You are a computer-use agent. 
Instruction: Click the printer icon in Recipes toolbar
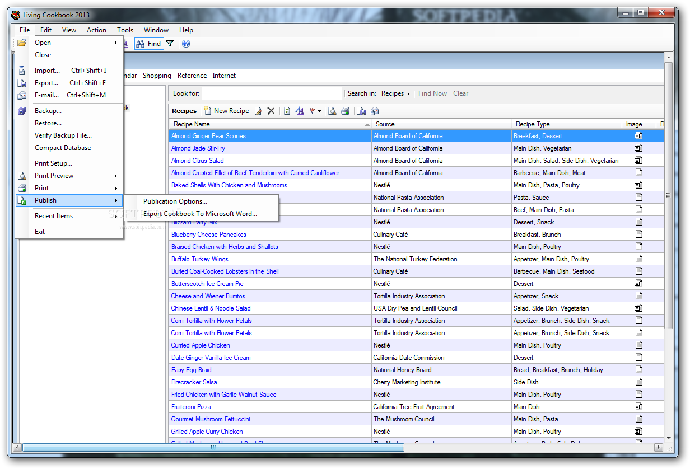click(x=346, y=111)
